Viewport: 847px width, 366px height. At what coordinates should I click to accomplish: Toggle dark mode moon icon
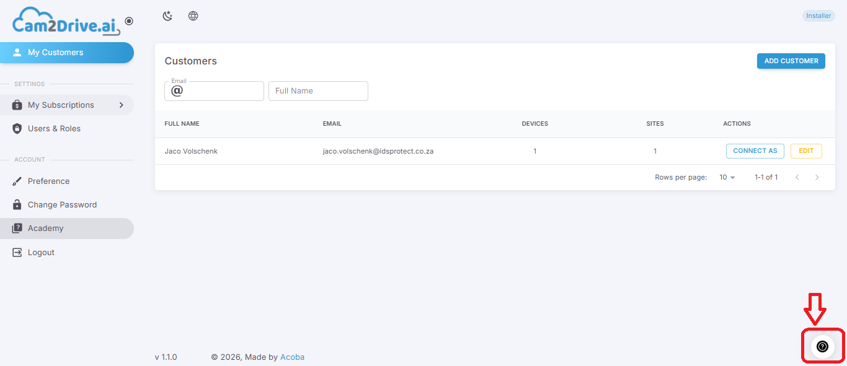(167, 16)
